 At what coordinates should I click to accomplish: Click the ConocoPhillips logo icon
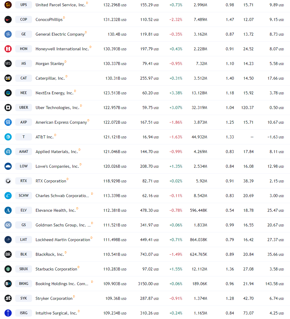8,19
